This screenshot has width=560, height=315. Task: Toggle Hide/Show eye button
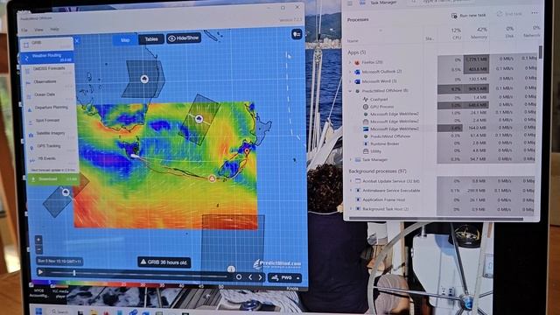(x=184, y=38)
